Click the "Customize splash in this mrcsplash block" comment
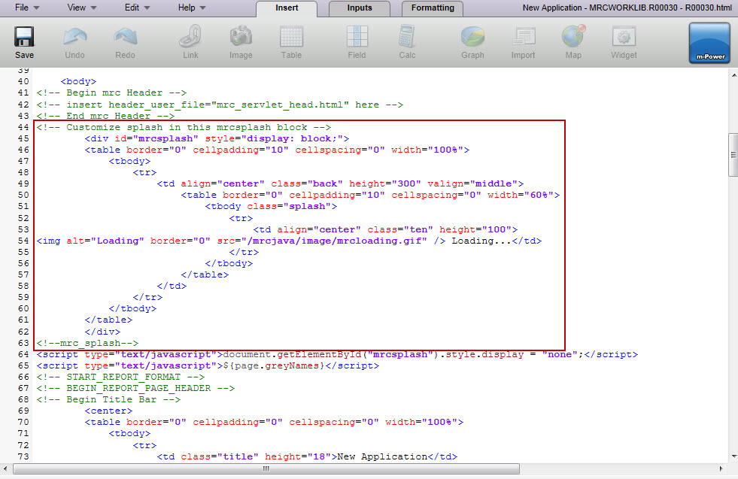 pyautogui.click(x=184, y=127)
